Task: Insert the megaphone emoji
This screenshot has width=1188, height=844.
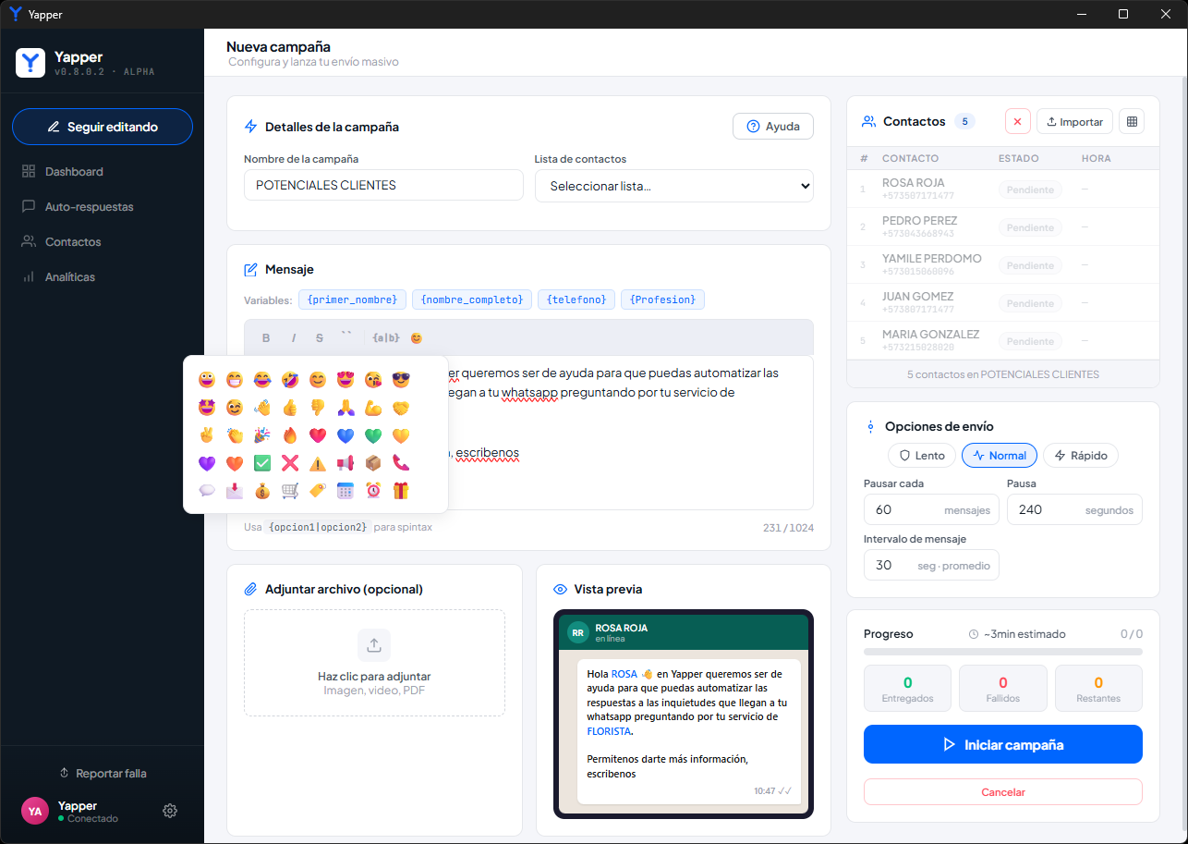Action: coord(345,463)
